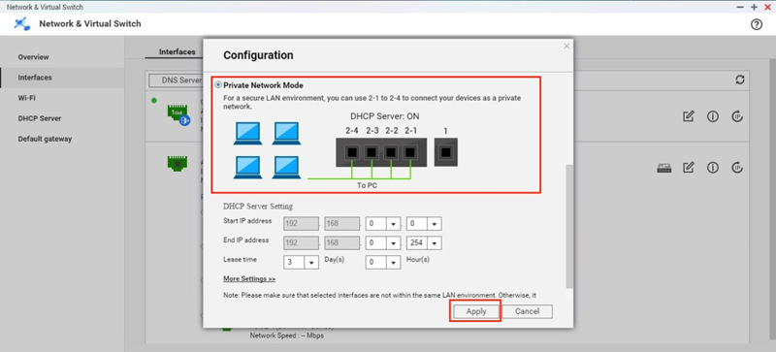Click the dialog's vertical scrollbar

pos(569,226)
